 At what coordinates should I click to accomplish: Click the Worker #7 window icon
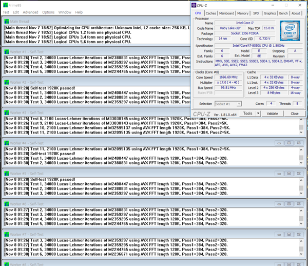click(7, 235)
